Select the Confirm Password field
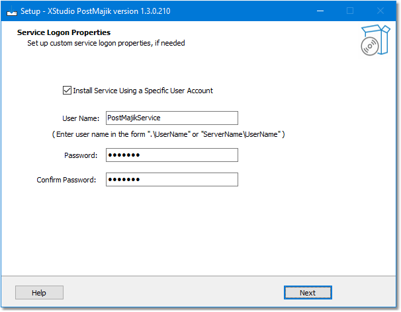The image size is (401, 312). (172, 180)
